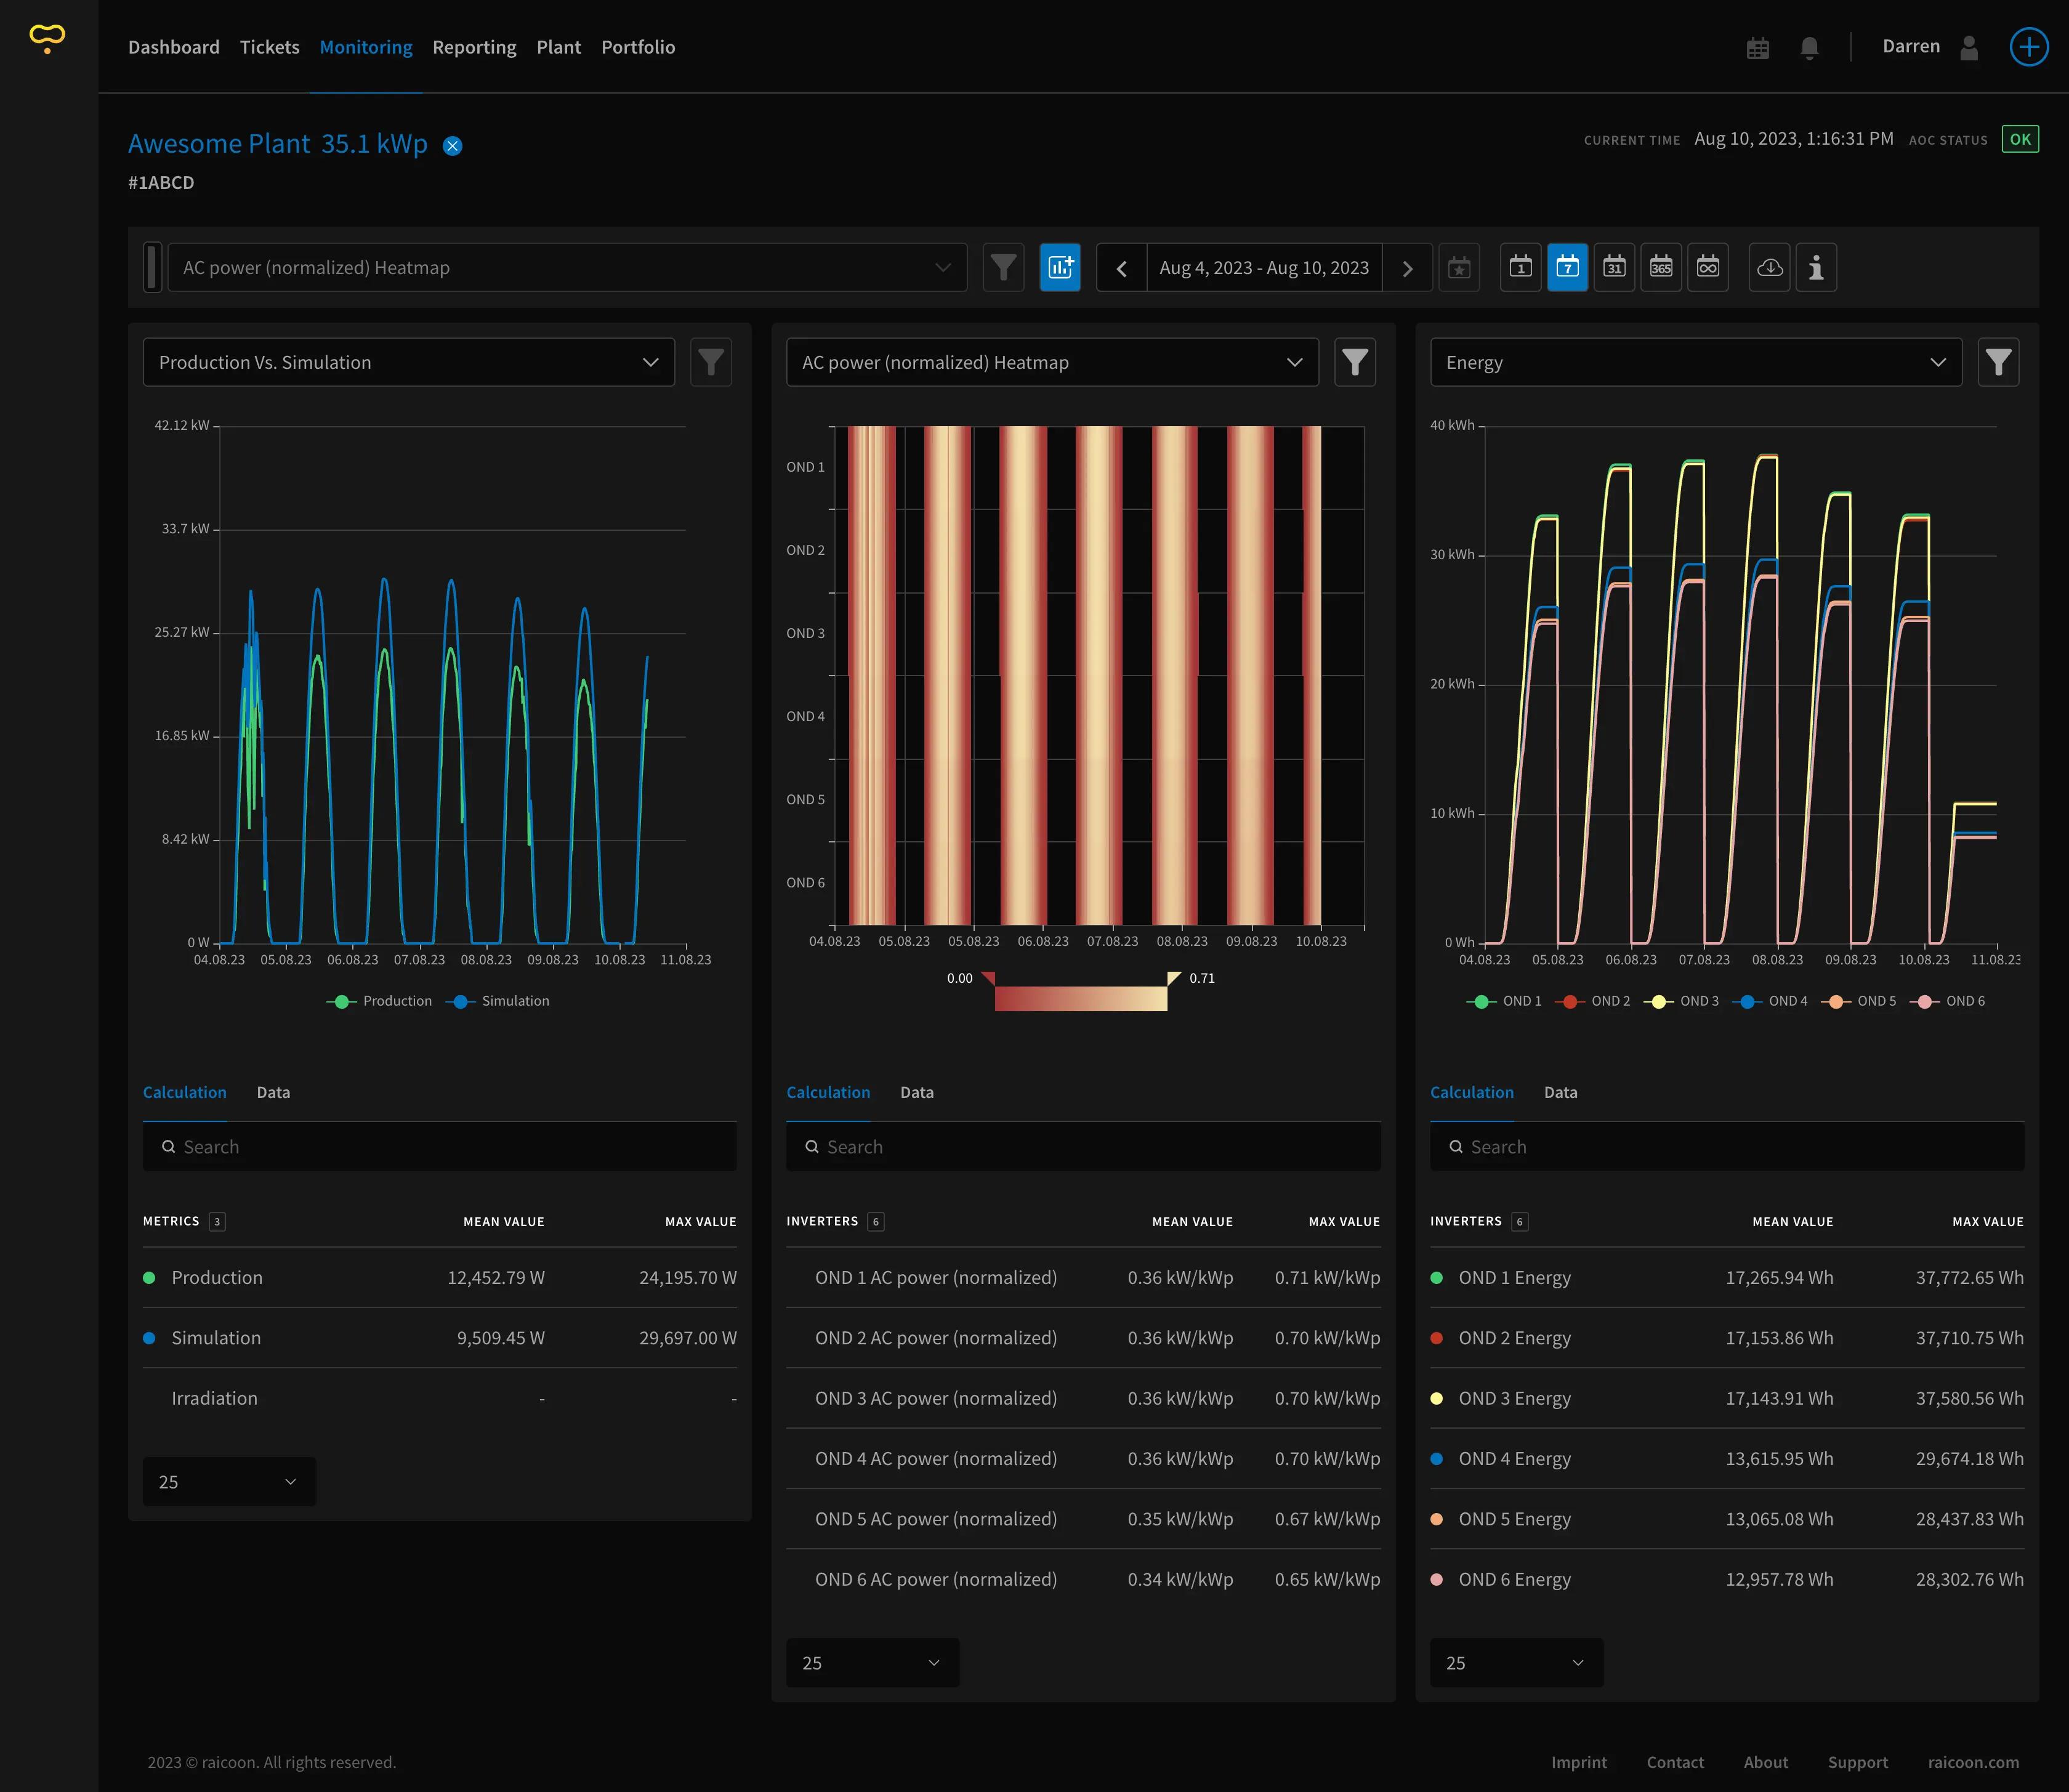Screen dimensions: 2069x1792
Task: Click filter icon beside heatmap panel dropdown
Action: [1355, 362]
